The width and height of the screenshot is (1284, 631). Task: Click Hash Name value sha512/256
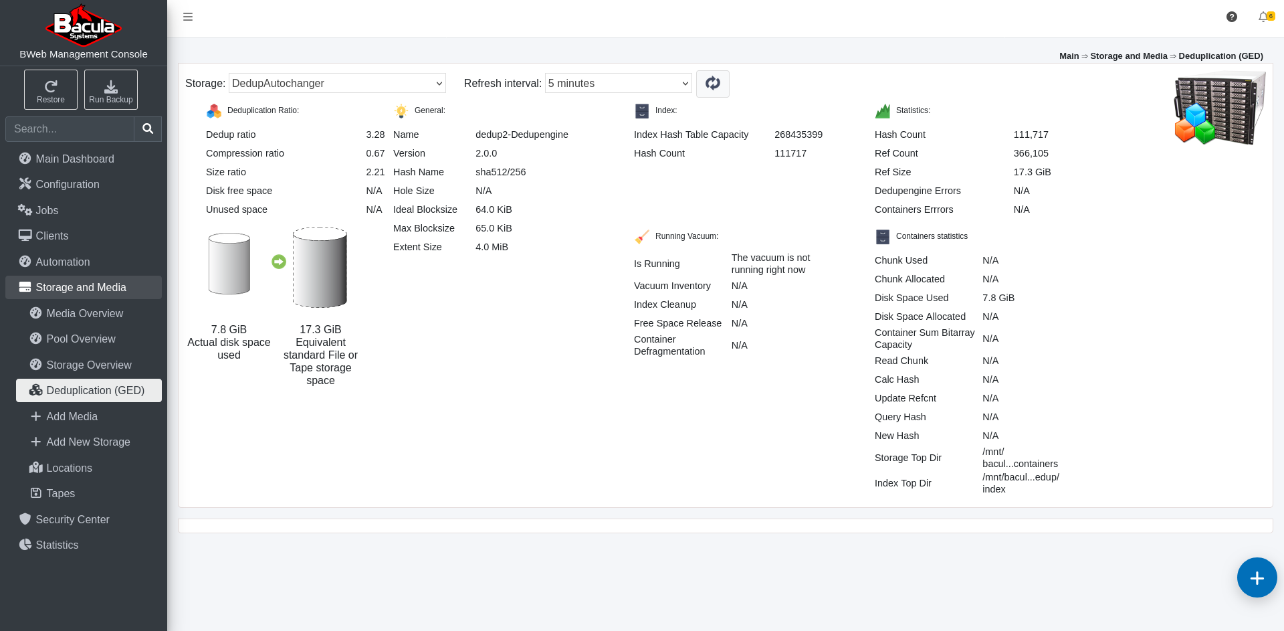click(x=500, y=172)
